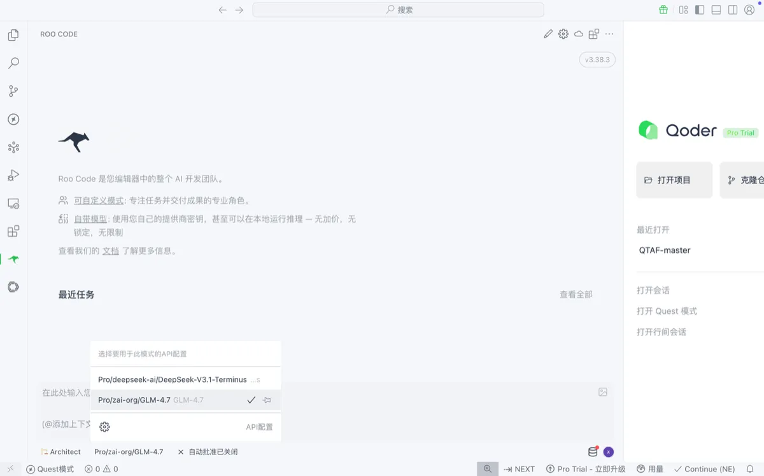Click the image attach icon in input box

(603, 393)
